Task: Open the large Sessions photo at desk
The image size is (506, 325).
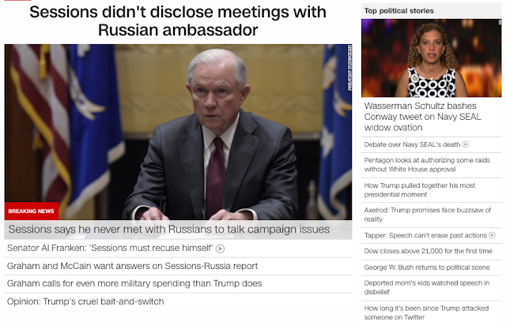Action: [178, 132]
